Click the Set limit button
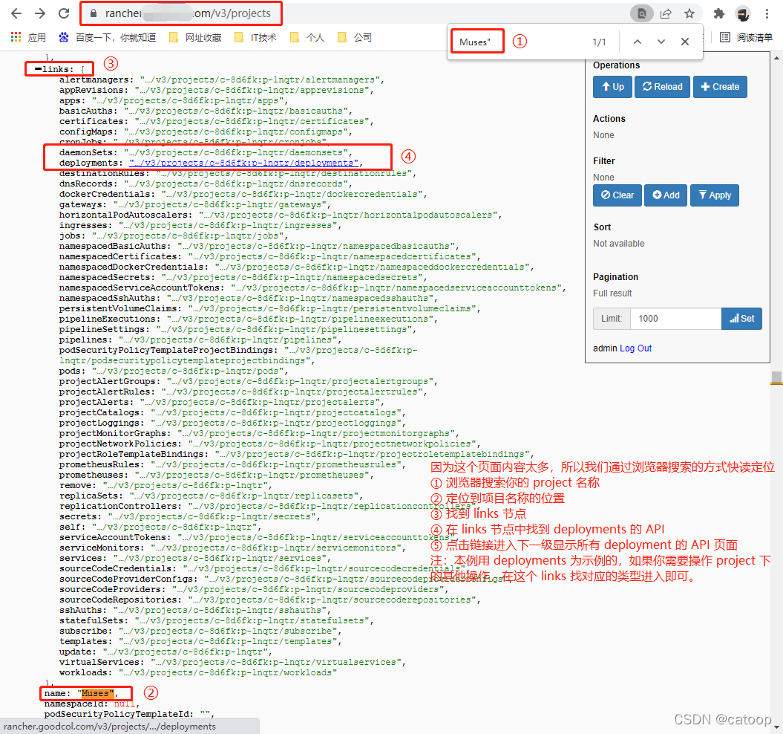This screenshot has width=783, height=734. 741,319
